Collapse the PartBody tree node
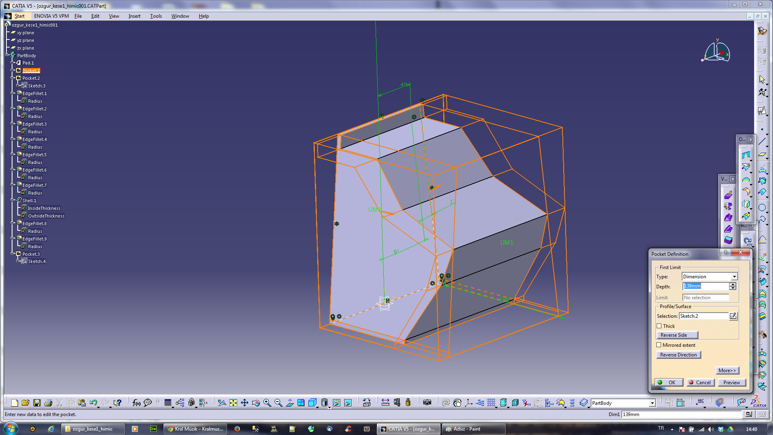The height and width of the screenshot is (435, 773). (7, 55)
